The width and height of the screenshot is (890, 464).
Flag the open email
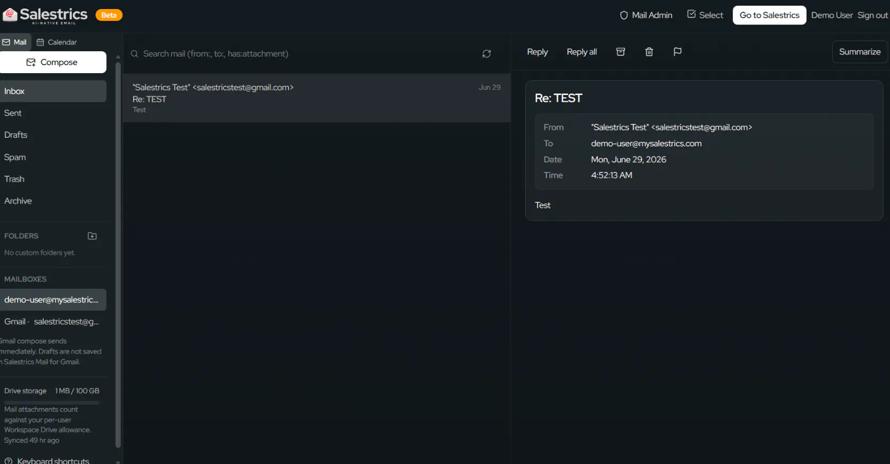677,52
